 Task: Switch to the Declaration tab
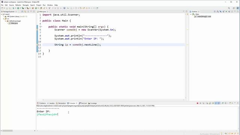point(61,103)
